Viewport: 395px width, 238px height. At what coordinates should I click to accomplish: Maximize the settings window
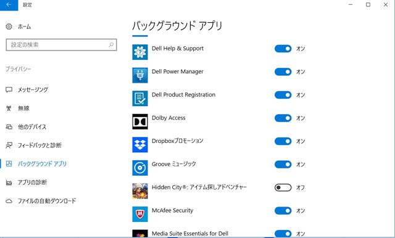click(x=368, y=5)
